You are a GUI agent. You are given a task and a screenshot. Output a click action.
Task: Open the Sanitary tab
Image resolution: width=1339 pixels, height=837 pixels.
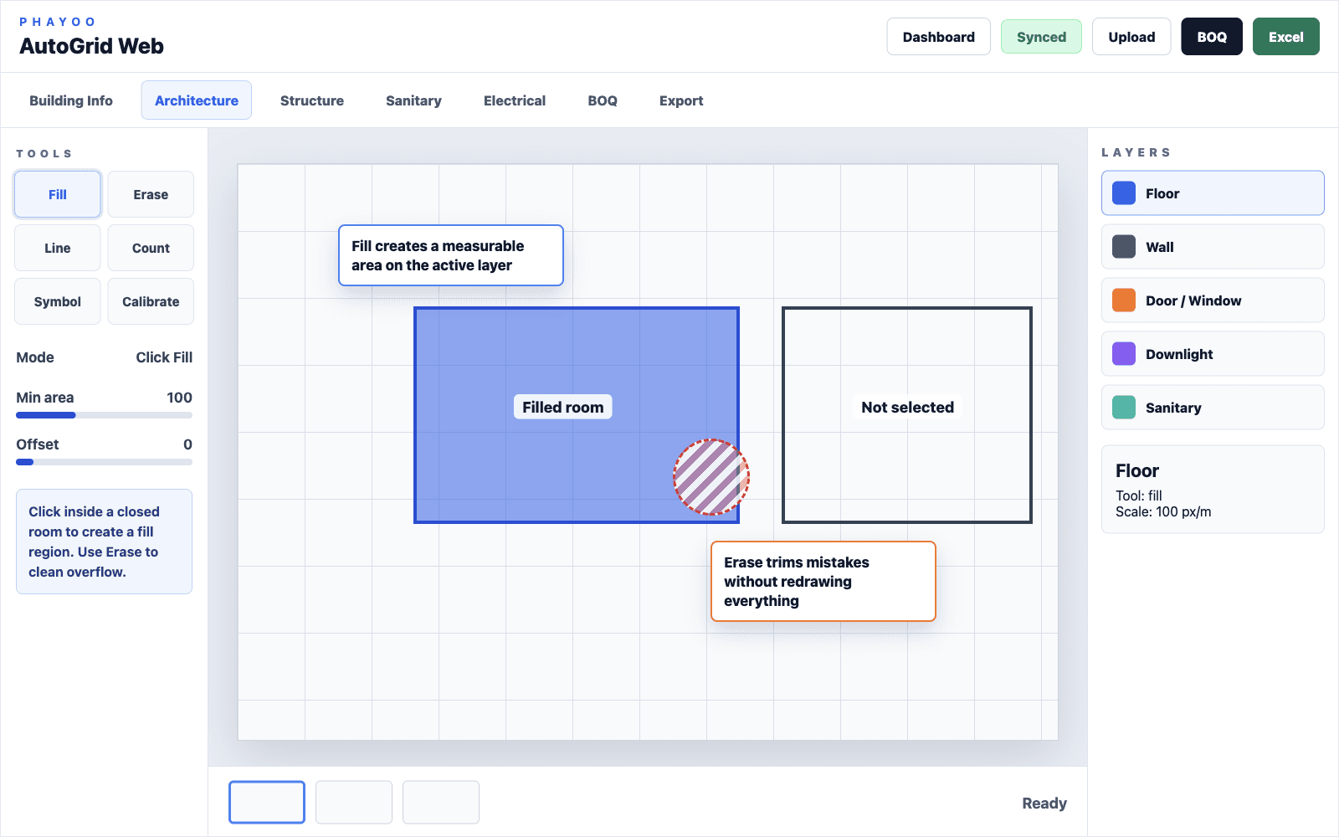(x=413, y=100)
